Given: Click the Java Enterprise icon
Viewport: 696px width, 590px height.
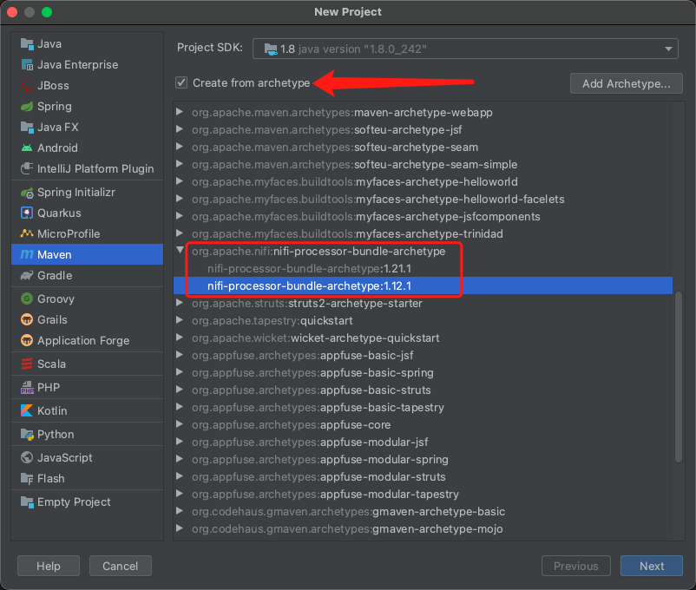Looking at the screenshot, I should click(27, 65).
